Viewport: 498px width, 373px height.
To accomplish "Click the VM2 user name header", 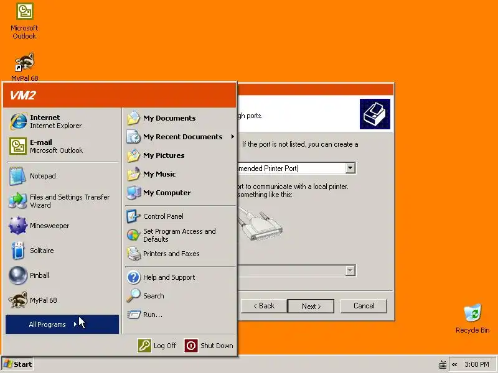I will click(23, 95).
